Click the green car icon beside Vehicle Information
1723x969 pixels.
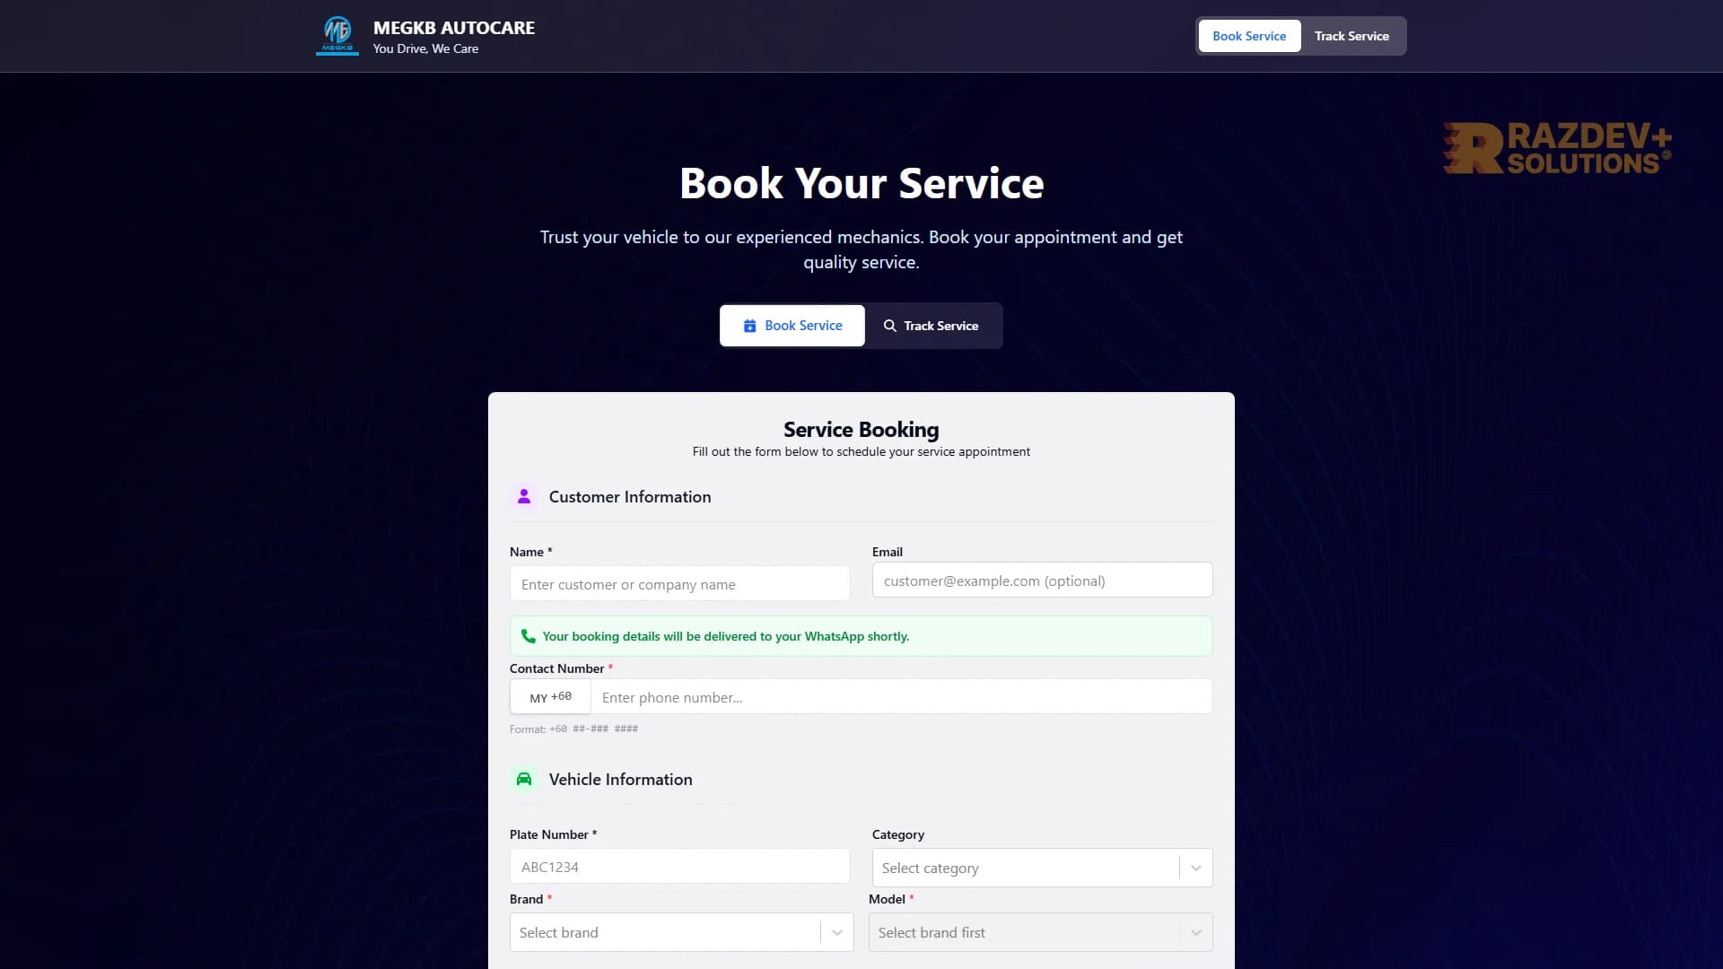[x=524, y=779]
